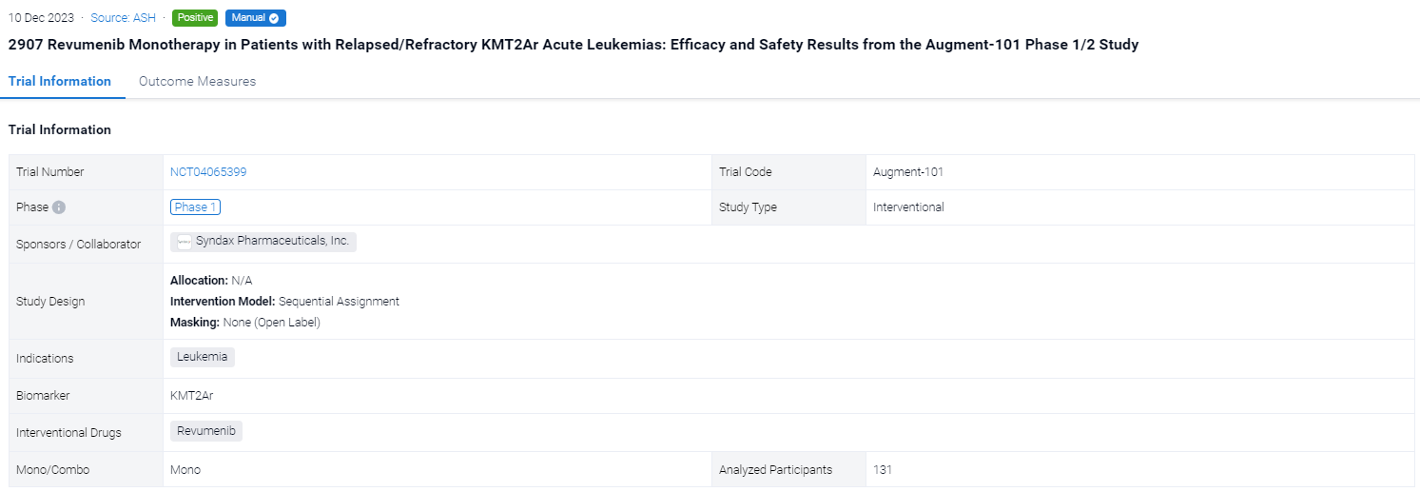The width and height of the screenshot is (1420, 492).
Task: Switch to the Outcome Measures tab
Action: [x=197, y=82]
